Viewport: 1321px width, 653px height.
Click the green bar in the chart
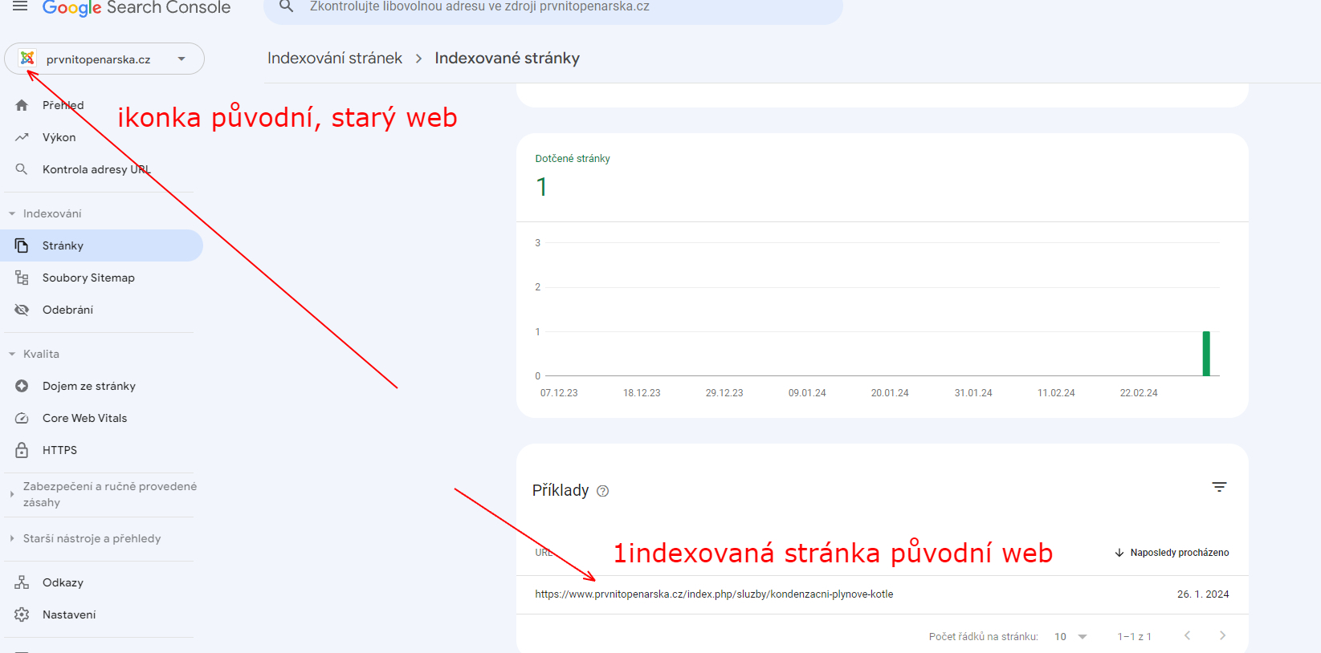1206,354
